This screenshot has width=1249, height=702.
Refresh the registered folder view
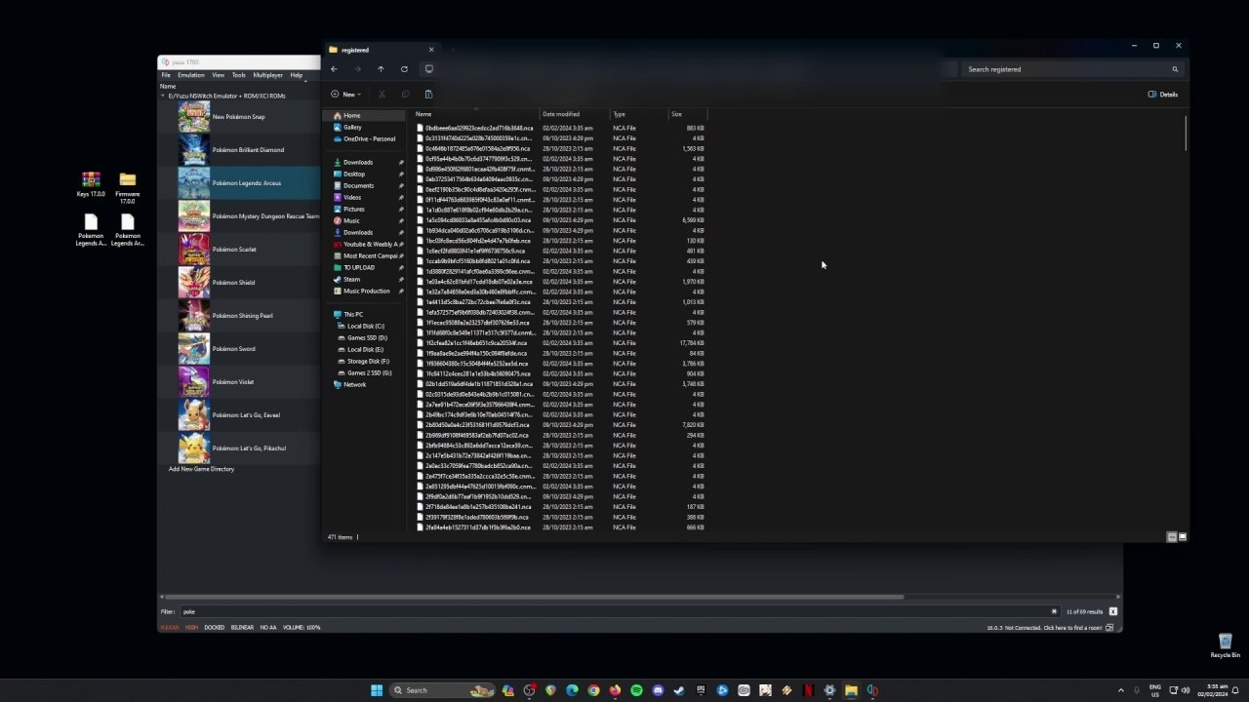(x=404, y=69)
